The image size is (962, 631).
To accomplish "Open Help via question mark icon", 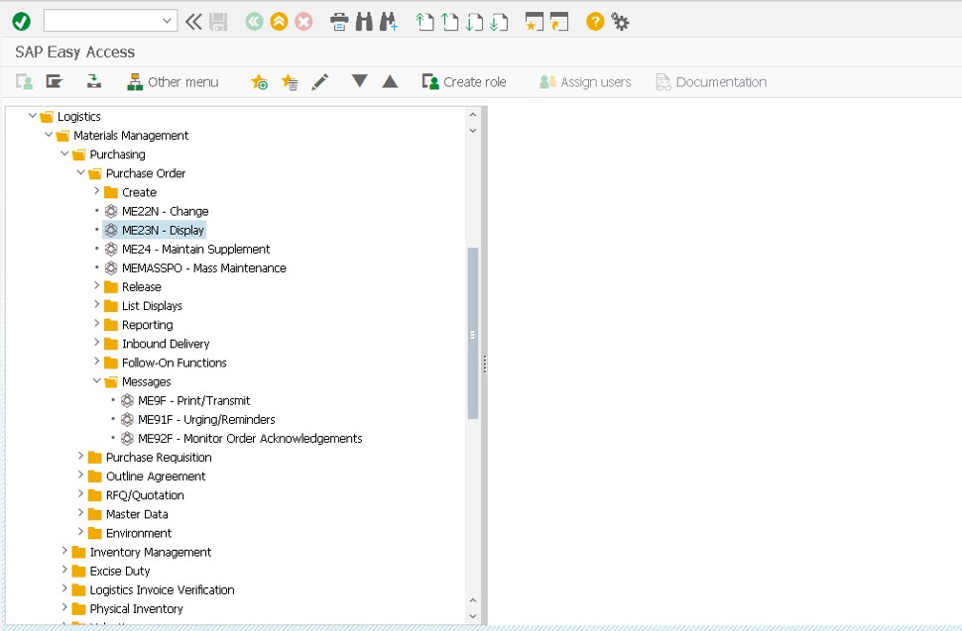I will click(x=595, y=22).
